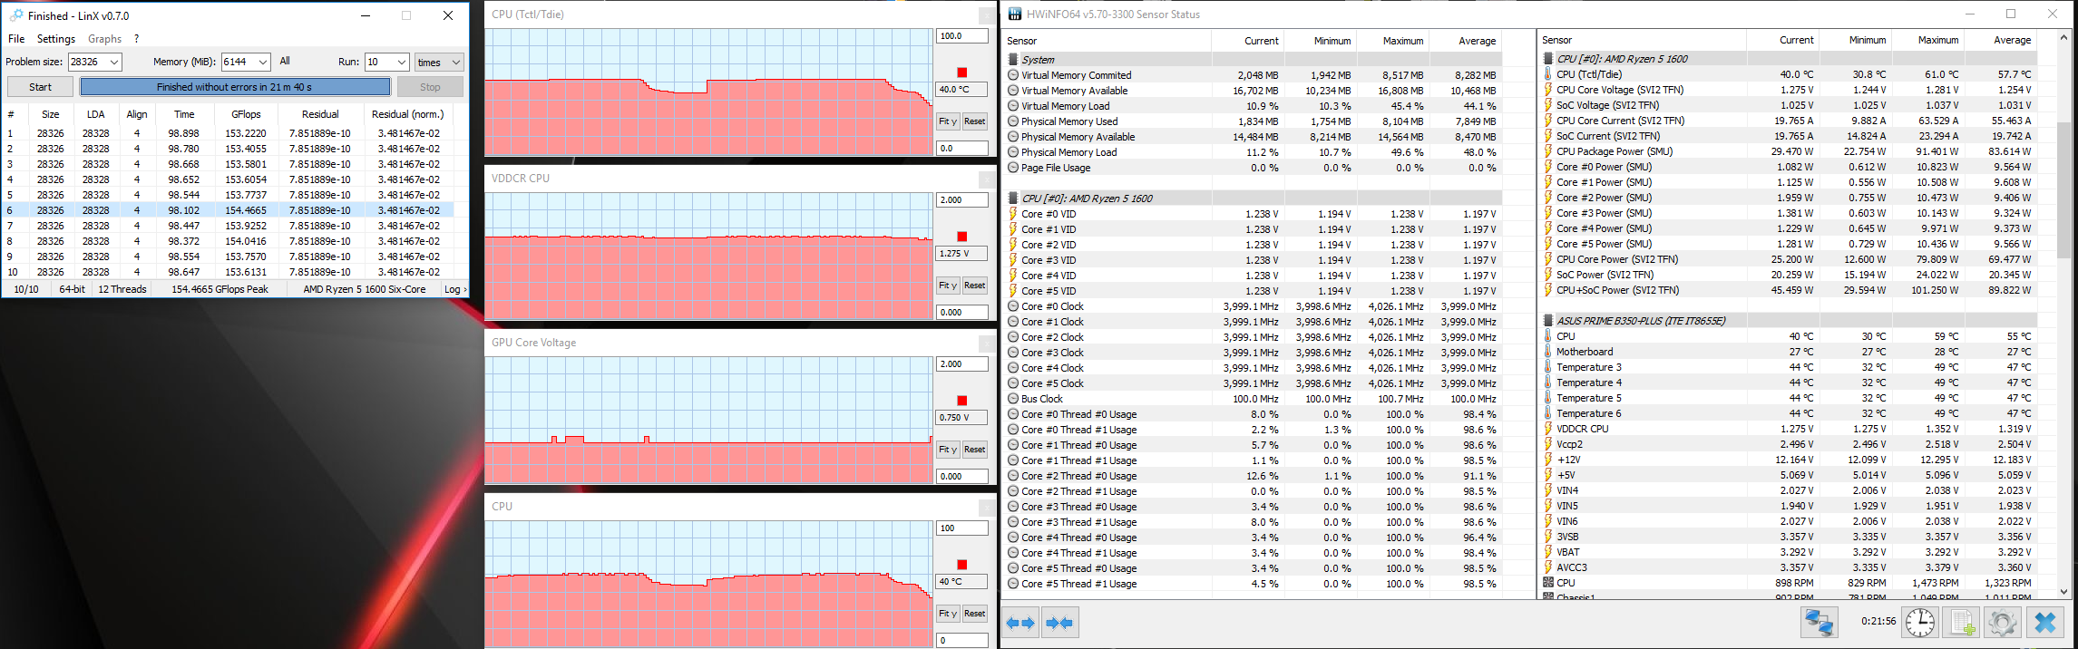The image size is (2078, 649).
Task: Start logging with the document plus icon
Action: point(1962,623)
